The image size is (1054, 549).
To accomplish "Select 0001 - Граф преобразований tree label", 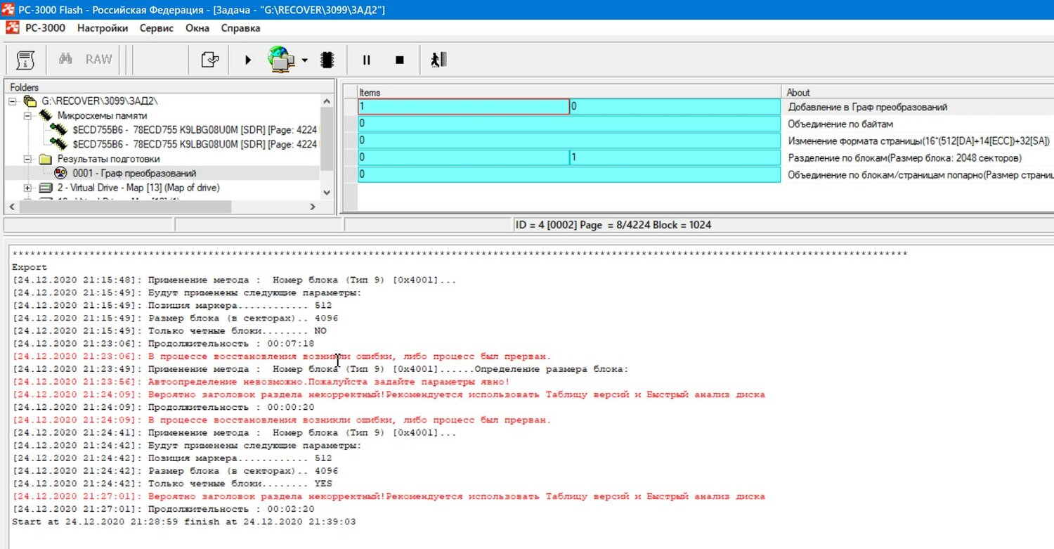I will click(134, 173).
